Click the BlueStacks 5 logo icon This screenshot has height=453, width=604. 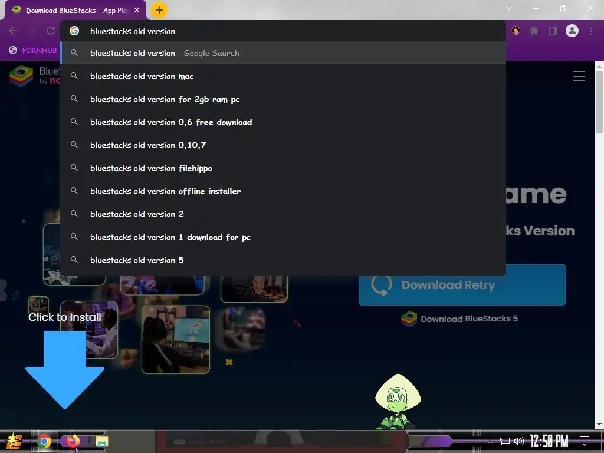click(x=409, y=319)
